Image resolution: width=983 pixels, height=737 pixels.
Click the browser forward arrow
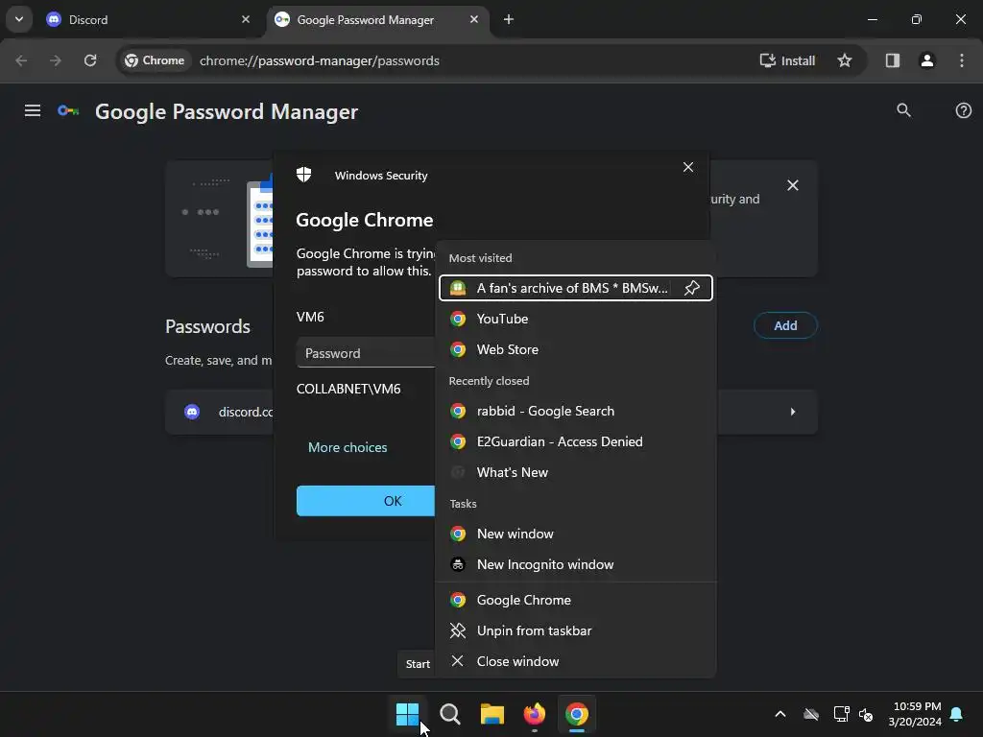56,60
